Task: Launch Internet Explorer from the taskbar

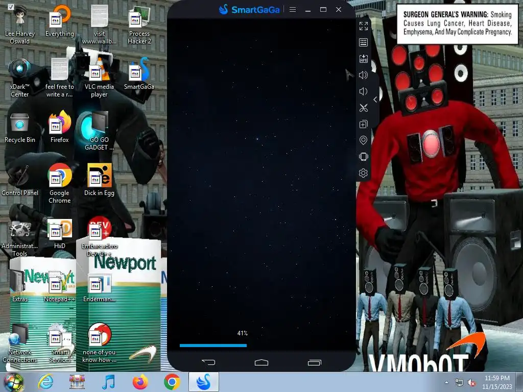Action: click(x=45, y=382)
